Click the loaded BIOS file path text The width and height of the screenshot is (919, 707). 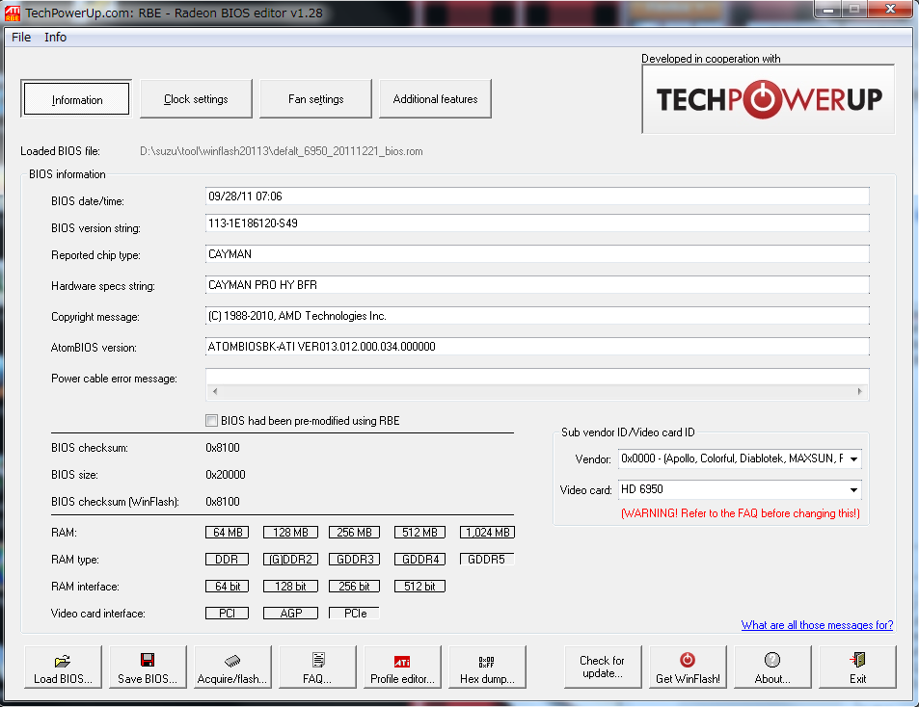[282, 151]
